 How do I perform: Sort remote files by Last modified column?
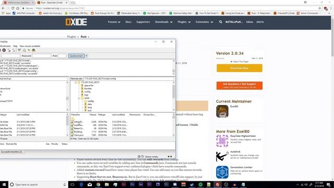(x=118, y=115)
